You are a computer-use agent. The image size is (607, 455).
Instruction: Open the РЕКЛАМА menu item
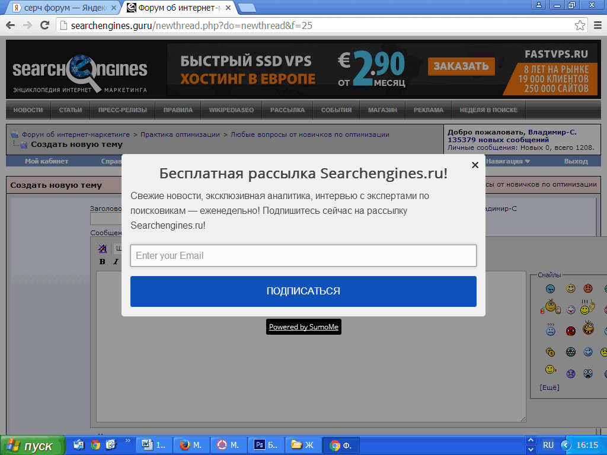[x=429, y=110]
